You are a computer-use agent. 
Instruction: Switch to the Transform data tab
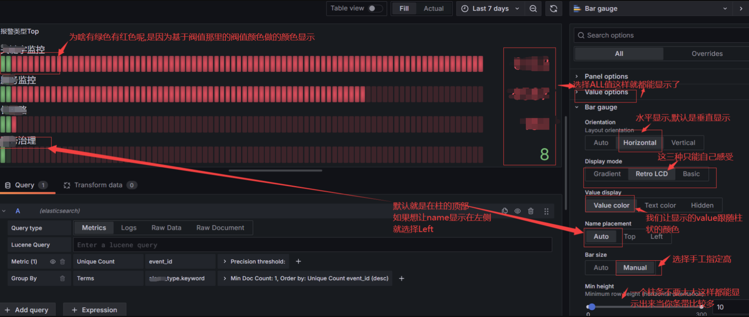98,185
